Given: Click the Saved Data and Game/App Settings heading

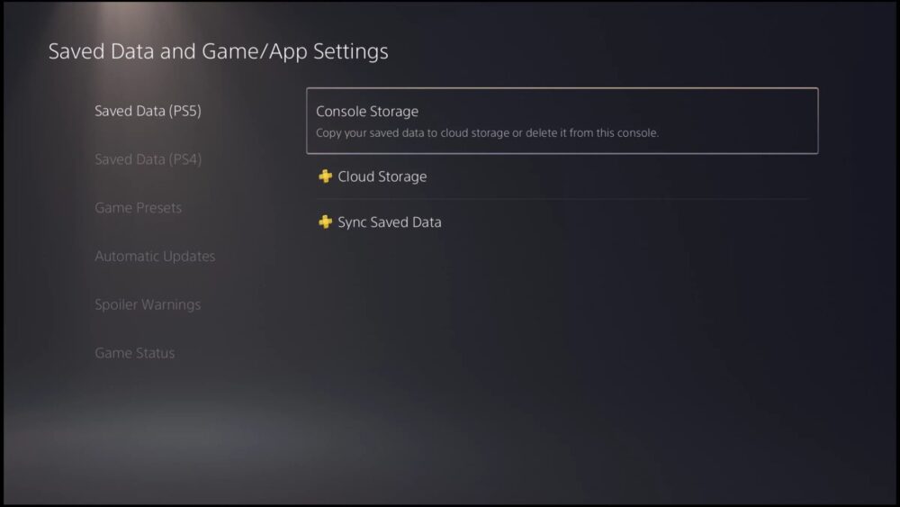Looking at the screenshot, I should tap(218, 51).
